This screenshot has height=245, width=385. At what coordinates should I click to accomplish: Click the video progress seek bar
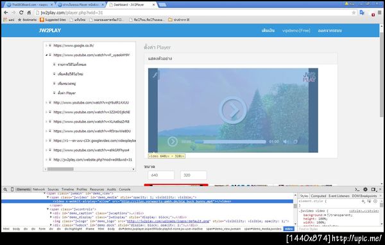coord(230,141)
